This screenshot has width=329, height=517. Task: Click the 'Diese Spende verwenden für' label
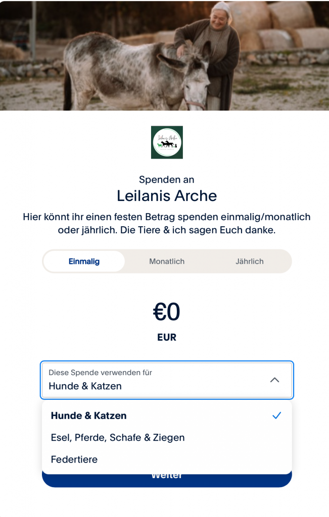(x=100, y=373)
